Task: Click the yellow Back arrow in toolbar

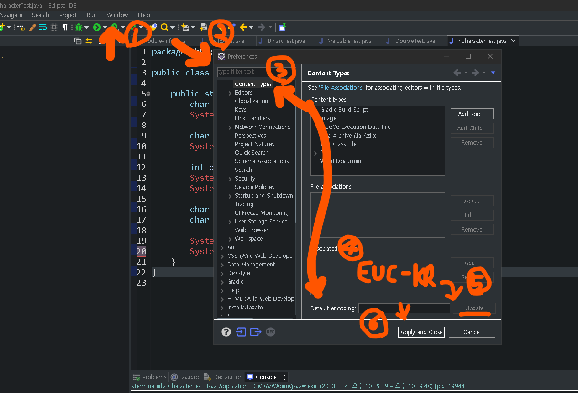Action: 243,27
